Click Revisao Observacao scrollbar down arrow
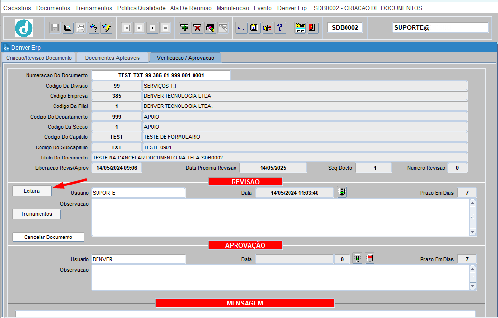Screen dimensions: 498x318 (473, 232)
